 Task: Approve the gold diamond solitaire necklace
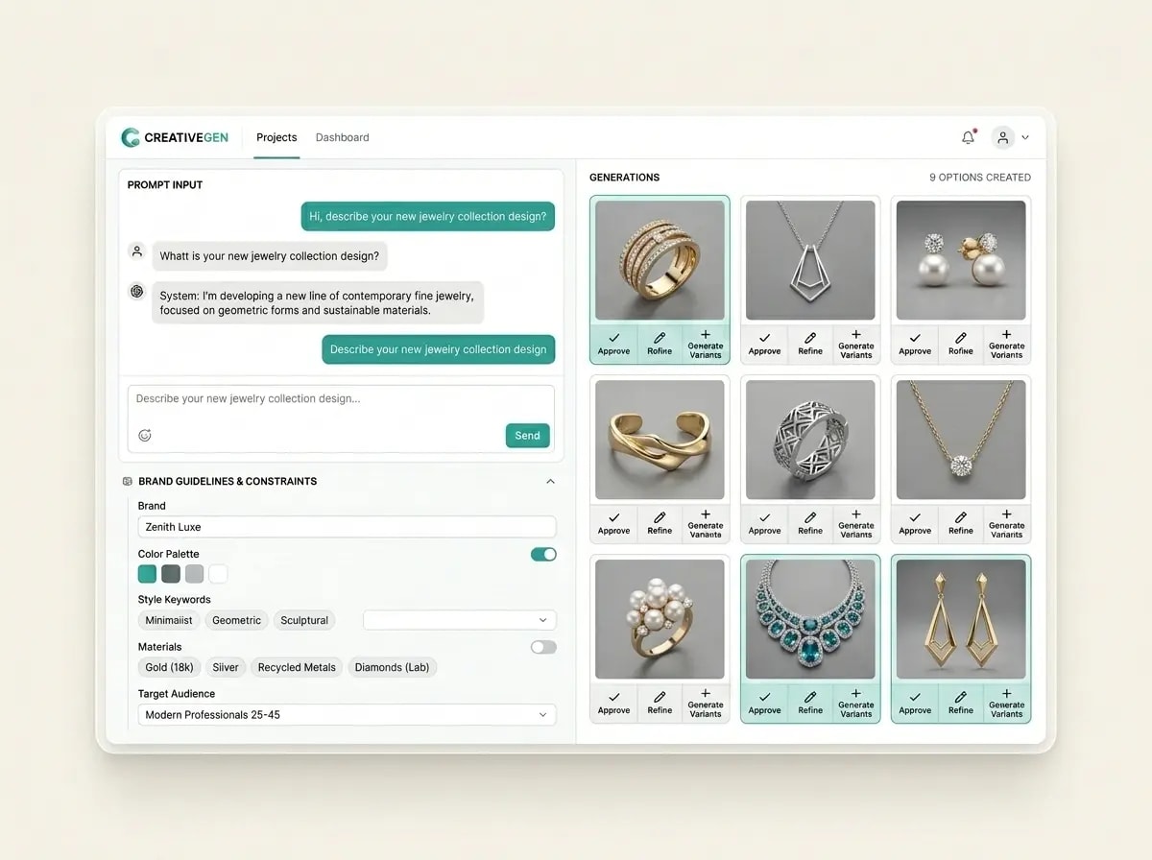coord(915,523)
